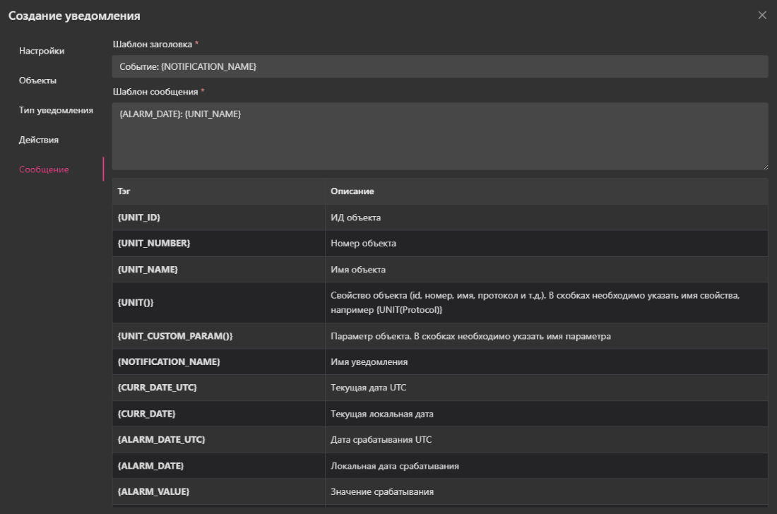
Task: Switch to the Объекты tab
Action: point(38,80)
